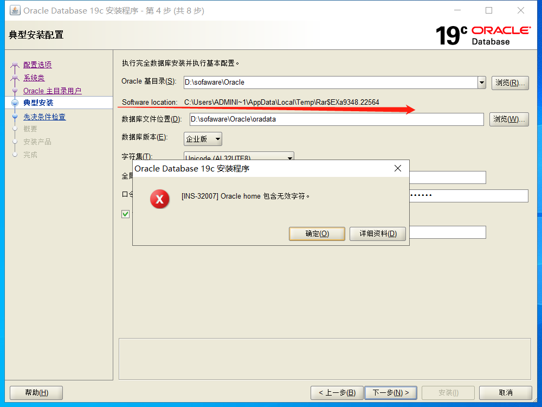The image size is (542, 407).
Task: Click the Oracle installer icon in the title bar
Action: point(14,10)
